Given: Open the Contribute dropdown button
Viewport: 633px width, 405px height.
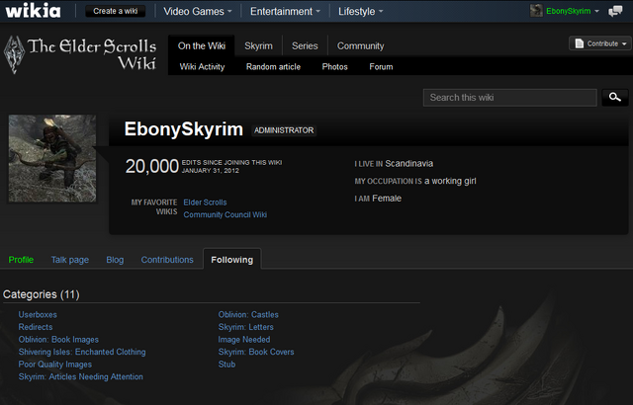Looking at the screenshot, I should (600, 43).
